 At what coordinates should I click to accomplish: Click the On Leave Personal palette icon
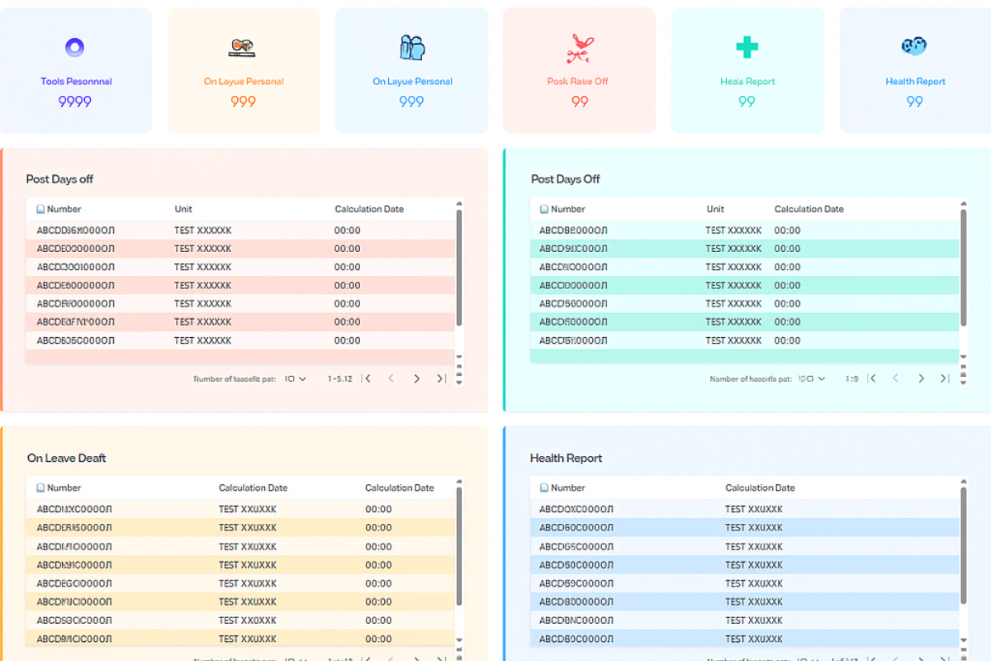244,47
